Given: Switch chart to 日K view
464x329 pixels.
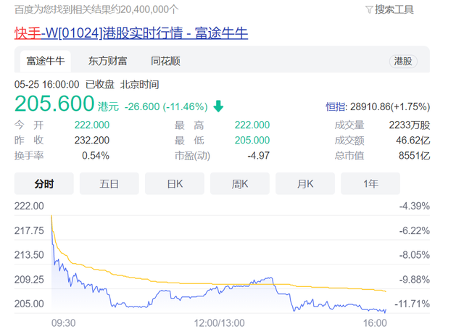Looking at the screenshot, I should tap(175, 184).
